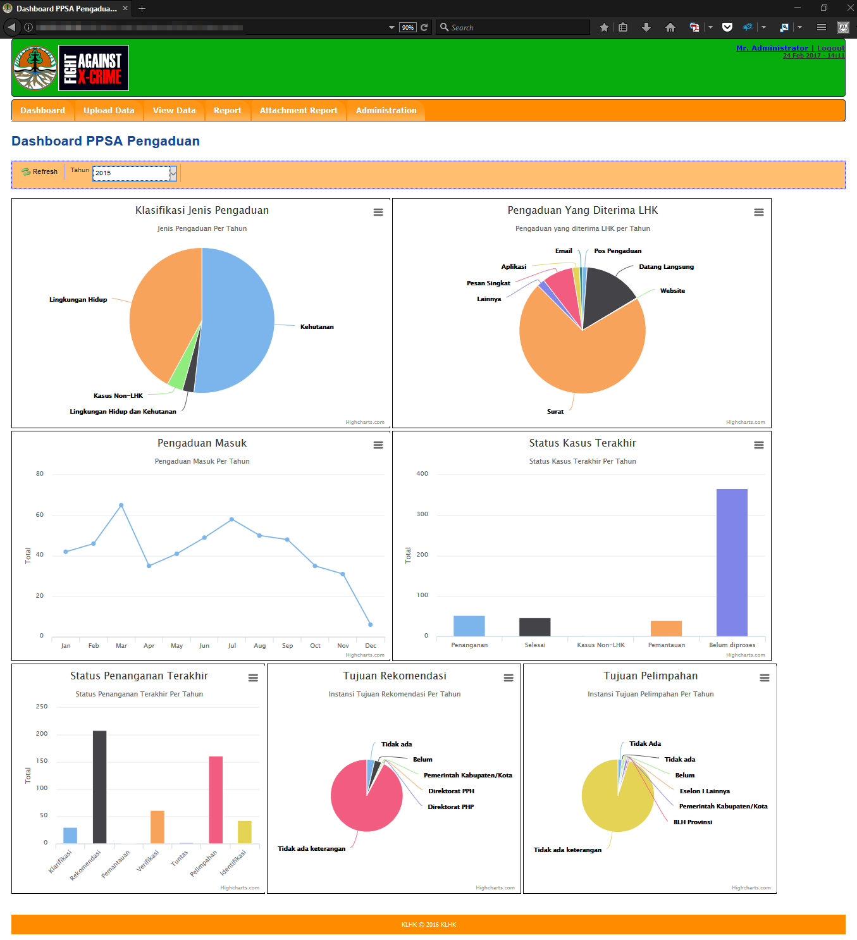Open the browser downloads arrow icon
This screenshot has width=857, height=940.
point(646,27)
